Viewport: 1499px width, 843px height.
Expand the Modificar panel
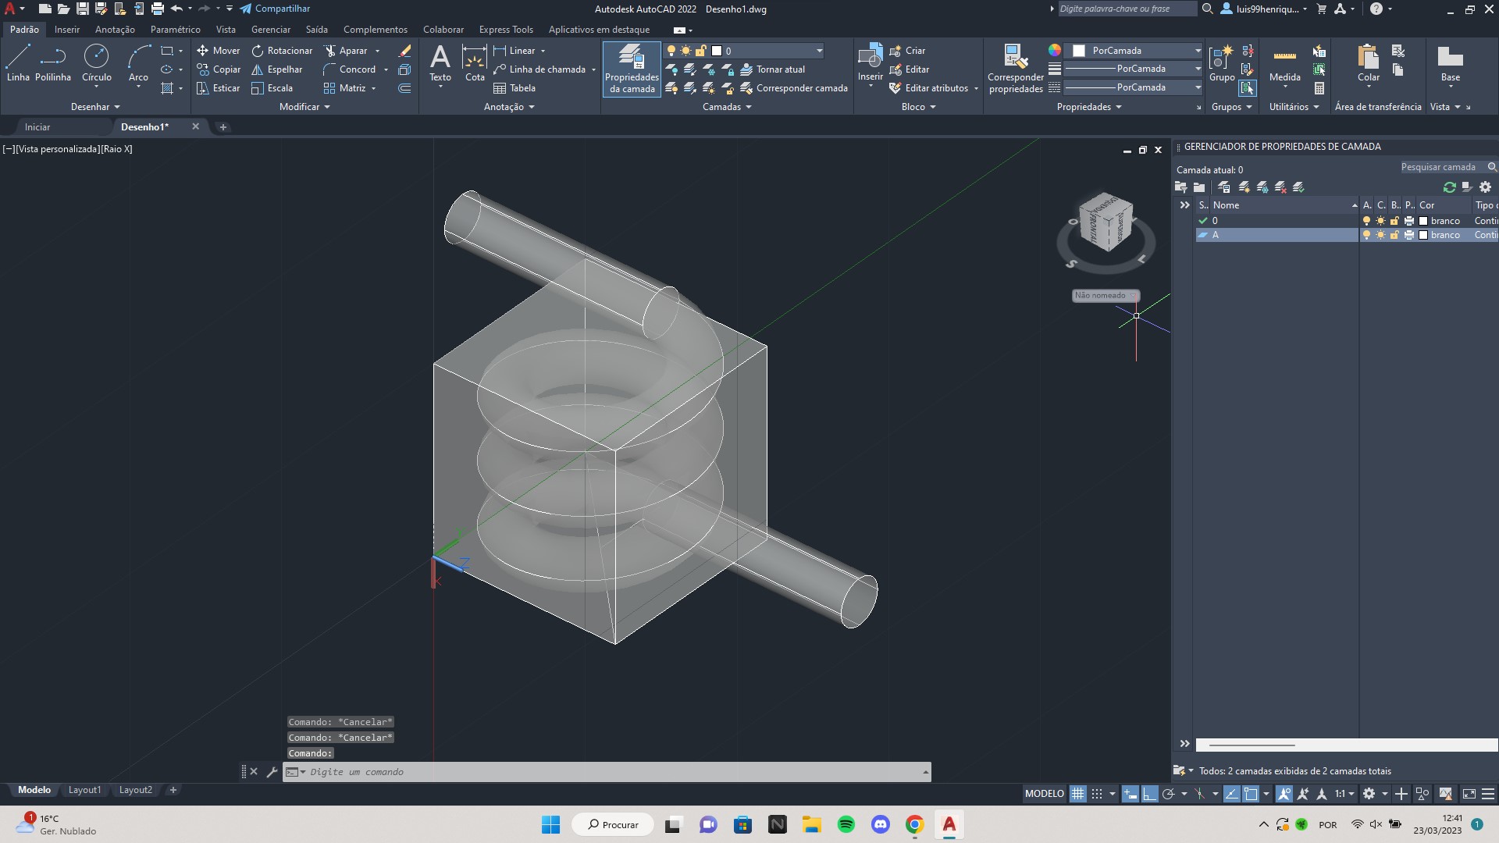tap(304, 107)
